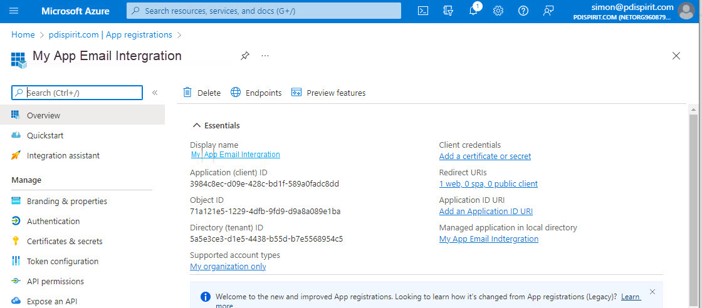The height and width of the screenshot is (308, 702).
Task: Open the notifications bell
Action: 473,11
